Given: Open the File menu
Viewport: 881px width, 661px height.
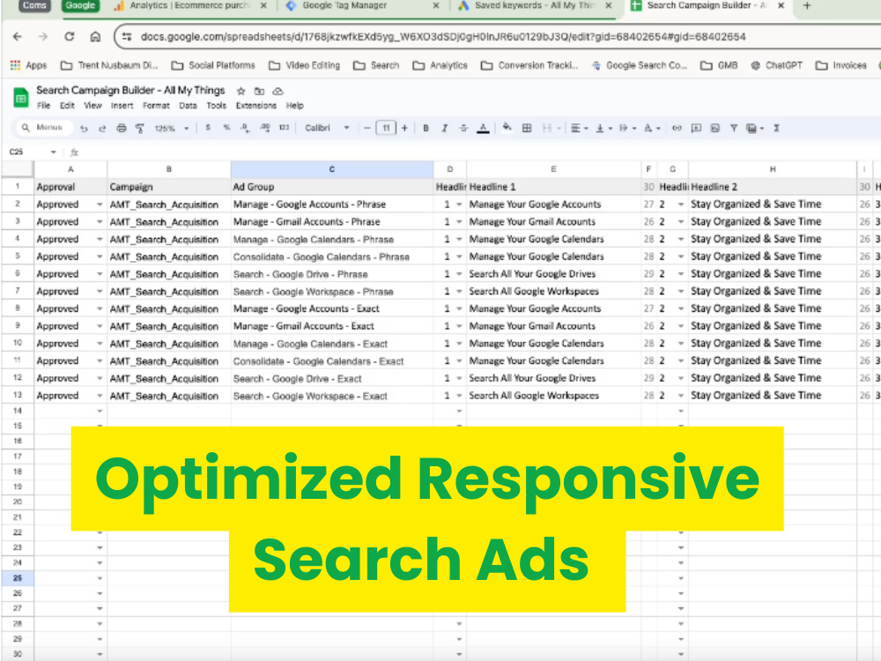Looking at the screenshot, I should click(43, 106).
